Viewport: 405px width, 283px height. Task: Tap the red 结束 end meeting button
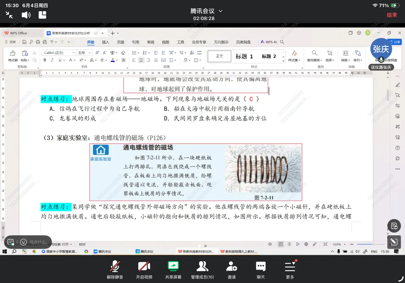(391, 15)
